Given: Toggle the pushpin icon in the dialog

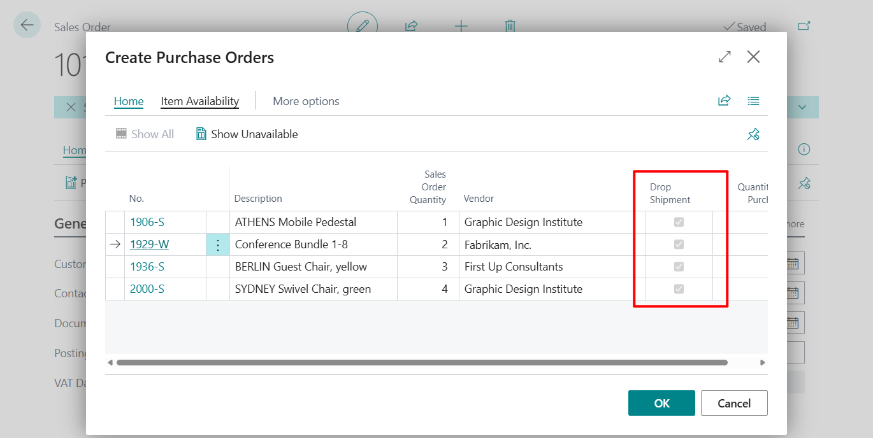Looking at the screenshot, I should [753, 134].
